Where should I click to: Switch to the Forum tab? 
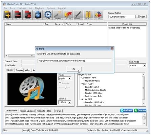[x=58, y=111]
